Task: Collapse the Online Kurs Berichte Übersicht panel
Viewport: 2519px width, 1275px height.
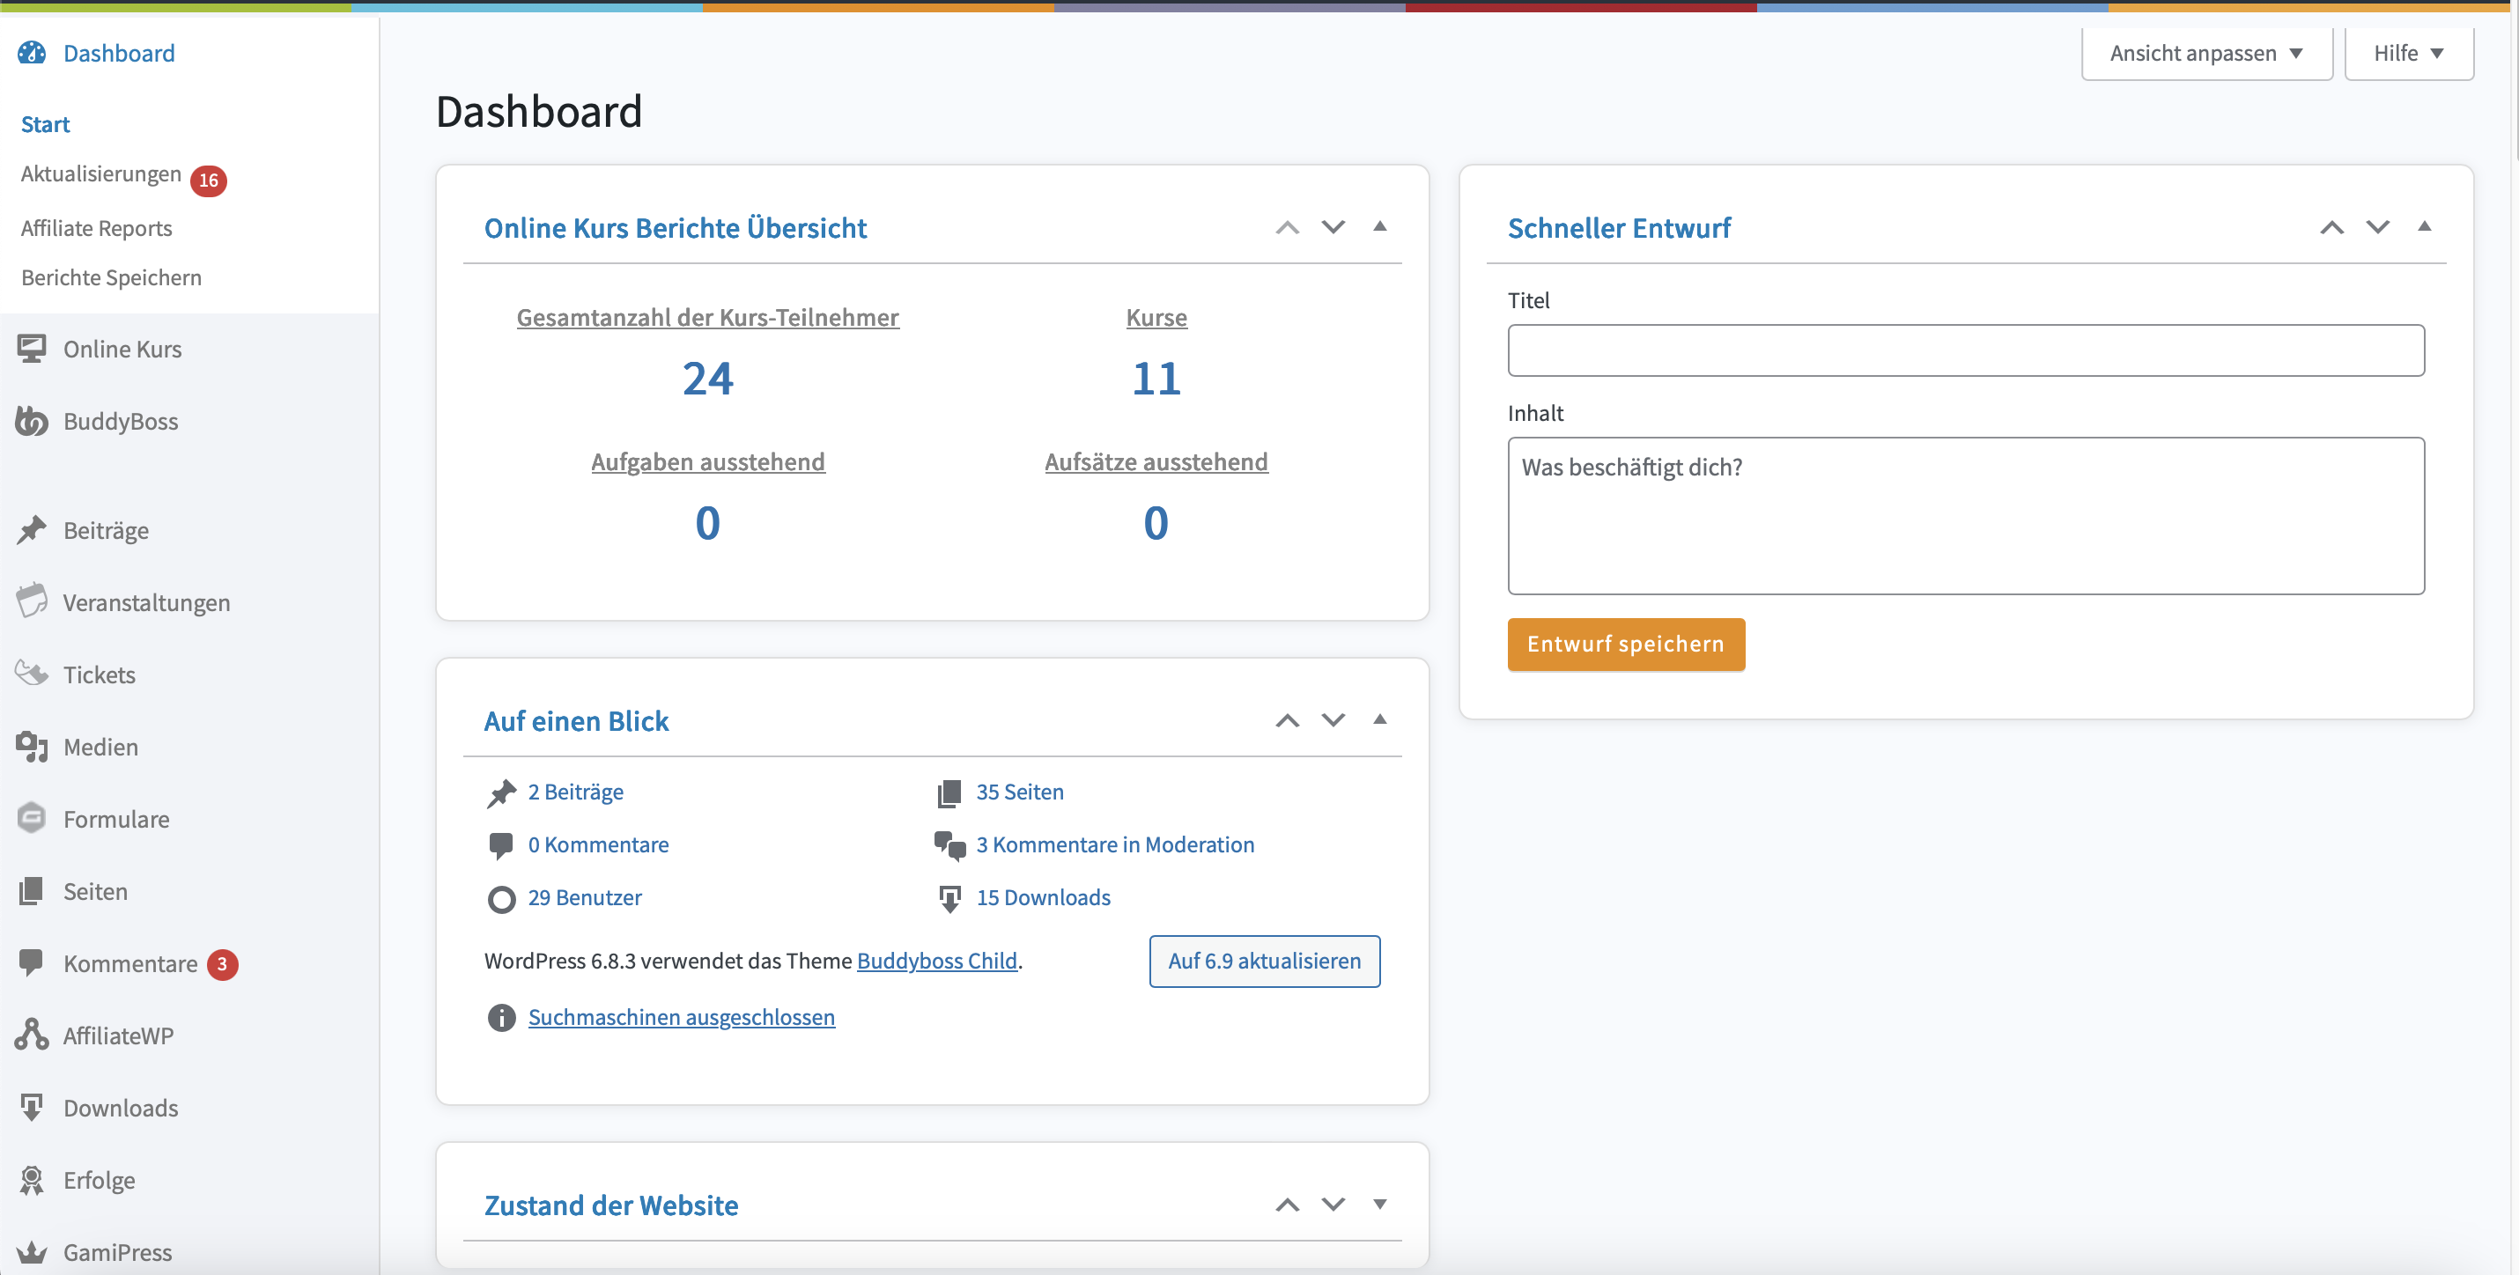Action: coord(1380,227)
